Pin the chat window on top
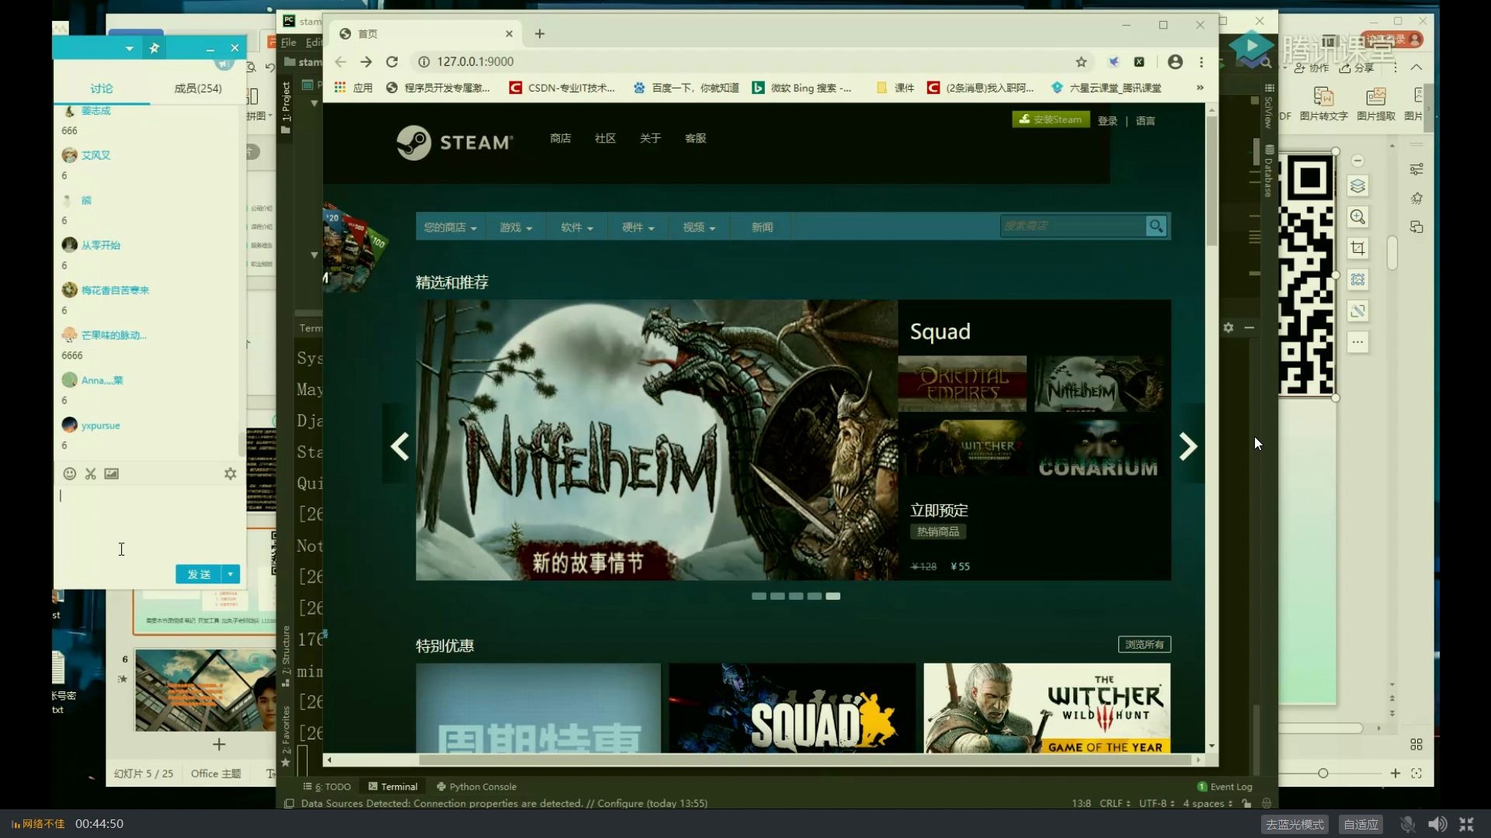This screenshot has height=838, width=1491. [155, 48]
